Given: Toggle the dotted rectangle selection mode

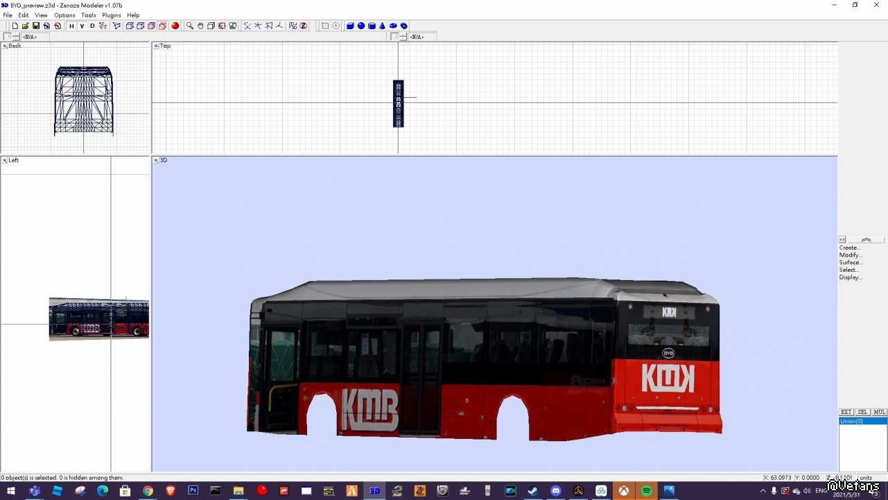Looking at the screenshot, I should (x=324, y=26).
